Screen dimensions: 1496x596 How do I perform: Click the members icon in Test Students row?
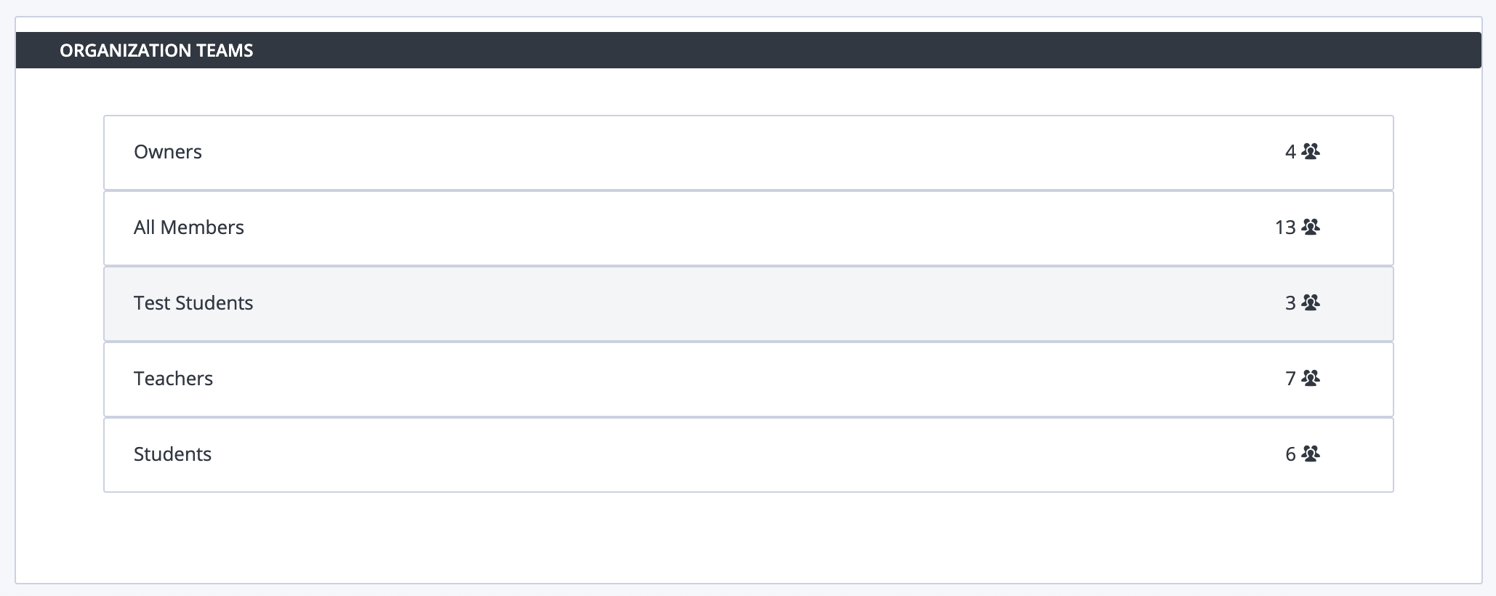[1311, 302]
